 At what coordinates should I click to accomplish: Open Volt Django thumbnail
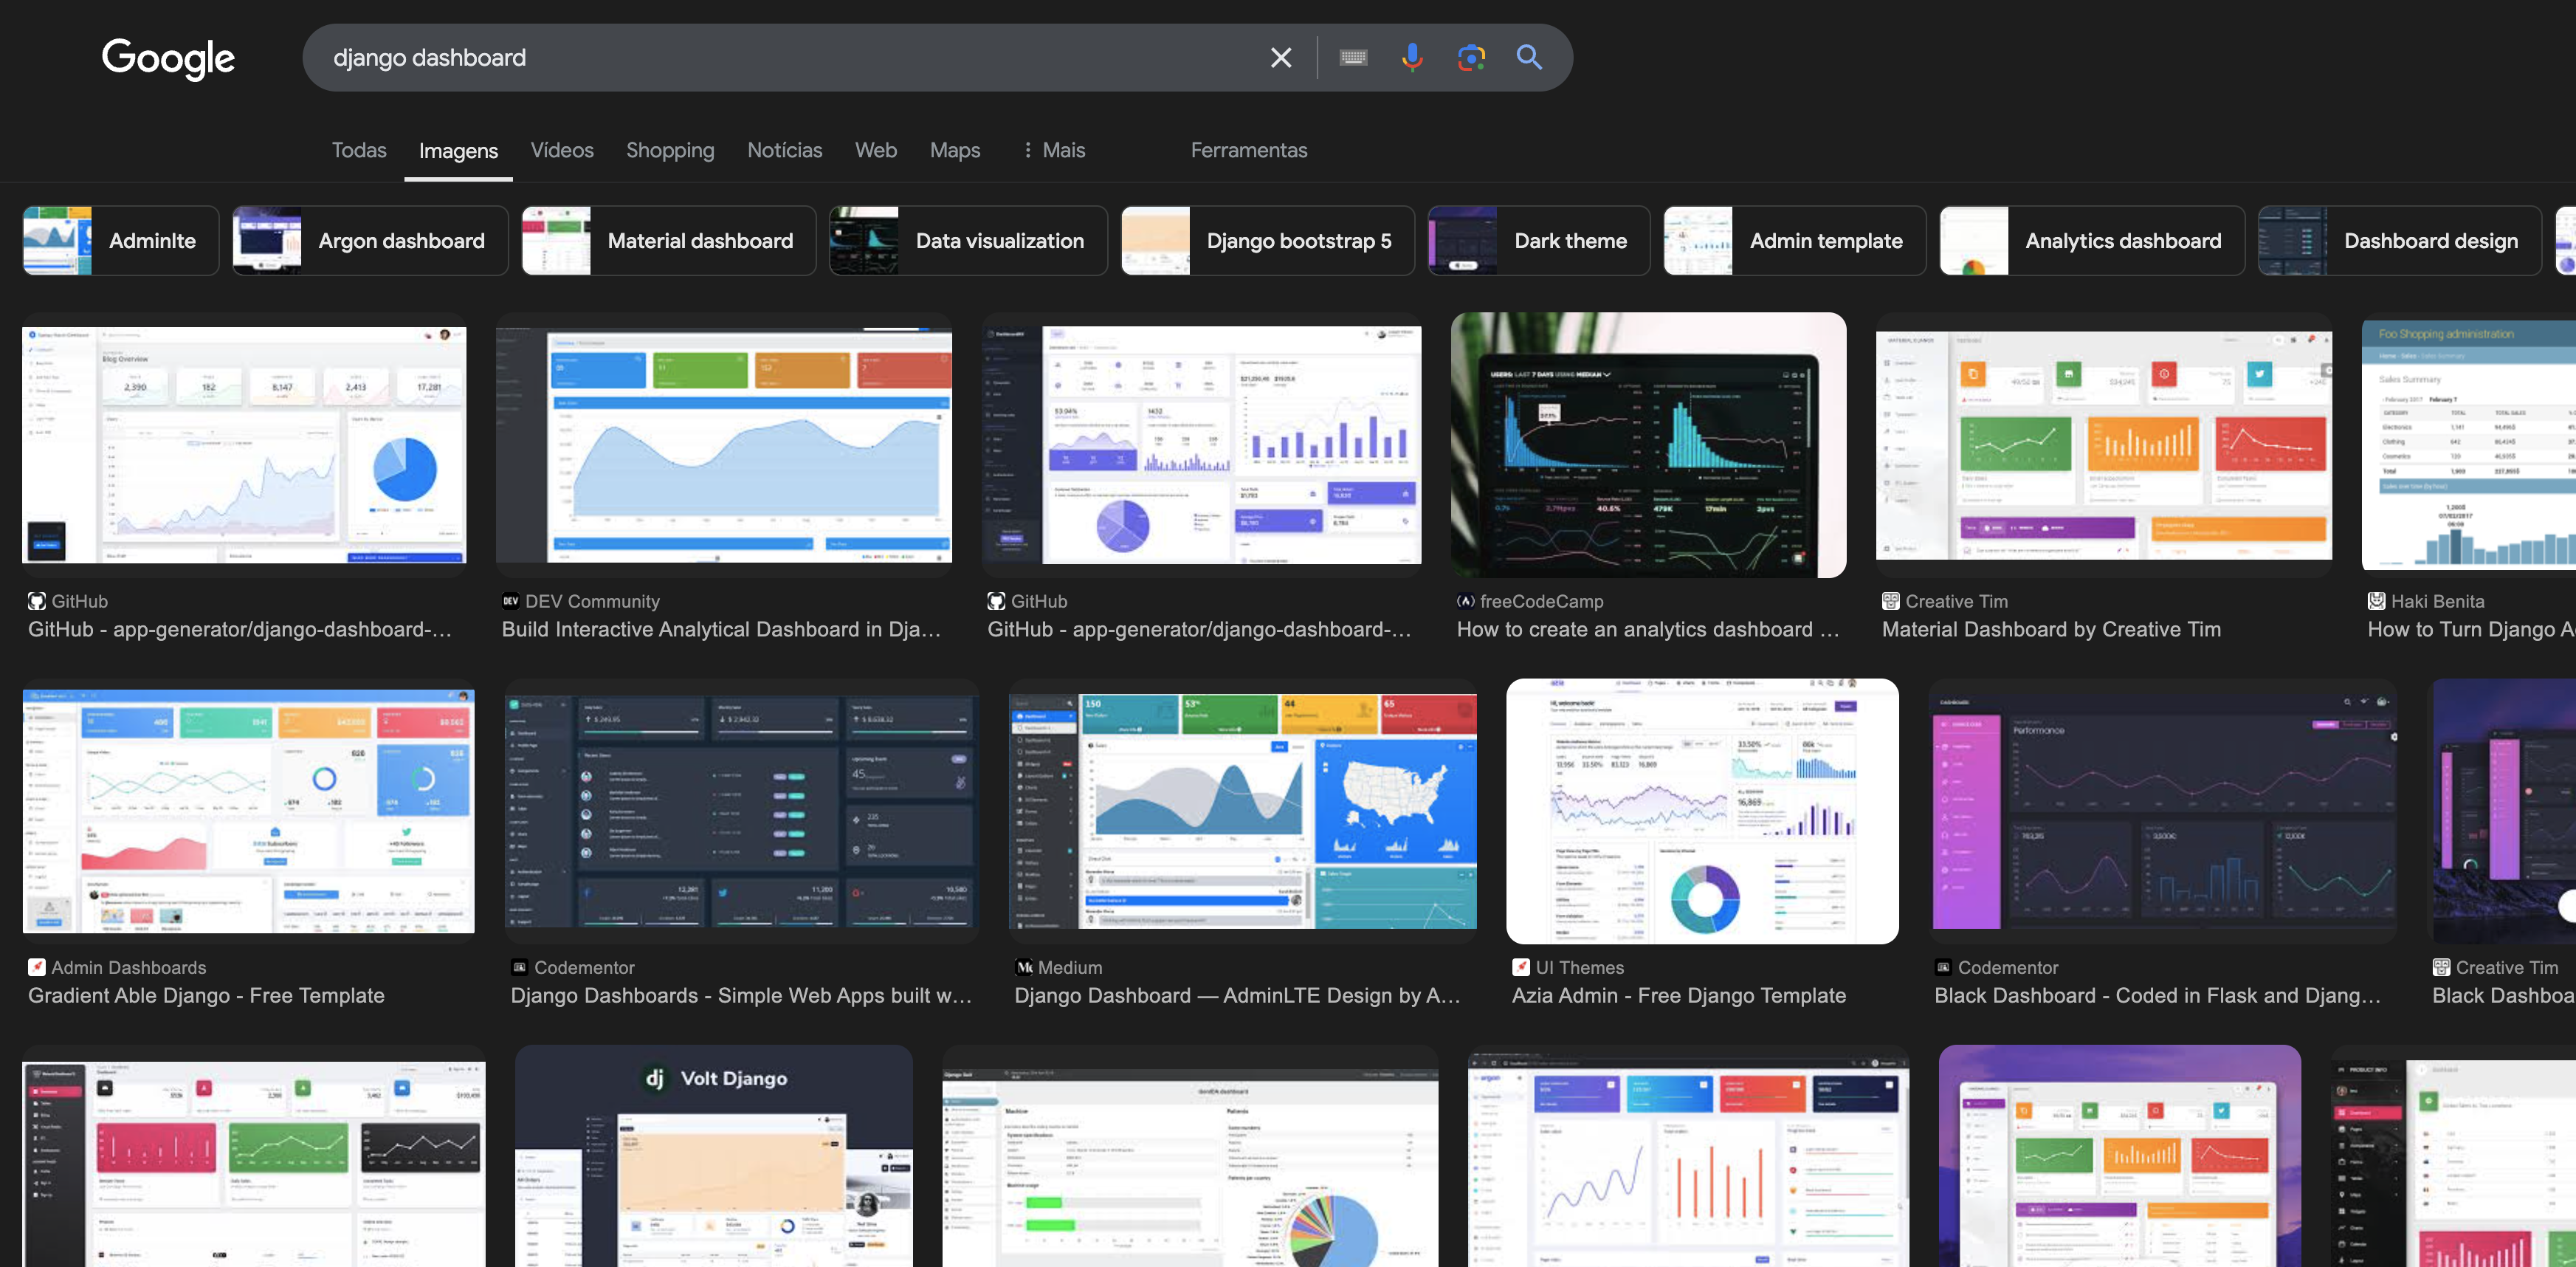click(x=714, y=1156)
